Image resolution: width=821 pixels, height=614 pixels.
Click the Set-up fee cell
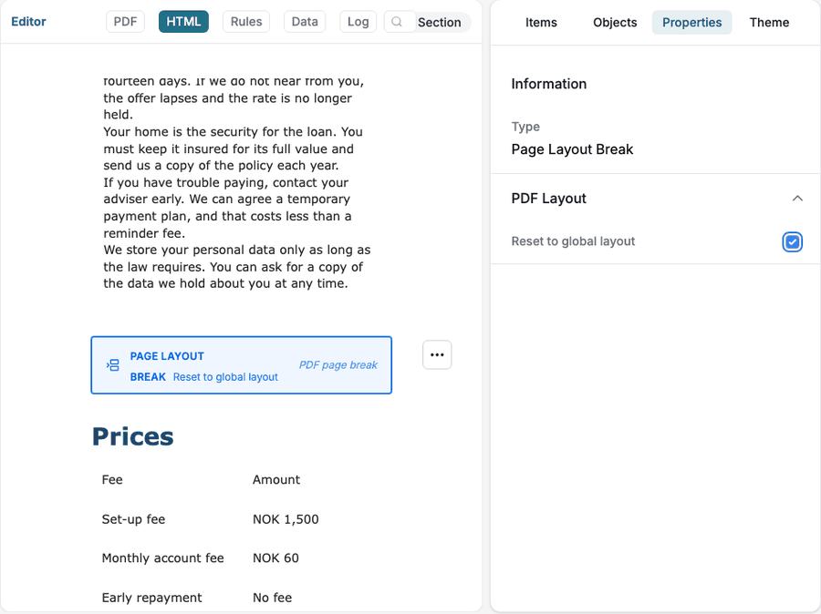pos(133,519)
